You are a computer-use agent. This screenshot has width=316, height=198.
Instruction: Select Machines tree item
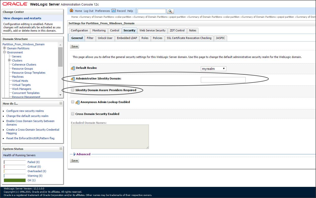18,77
